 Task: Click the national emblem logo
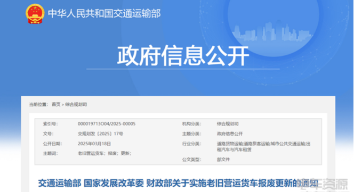(x=35, y=14)
